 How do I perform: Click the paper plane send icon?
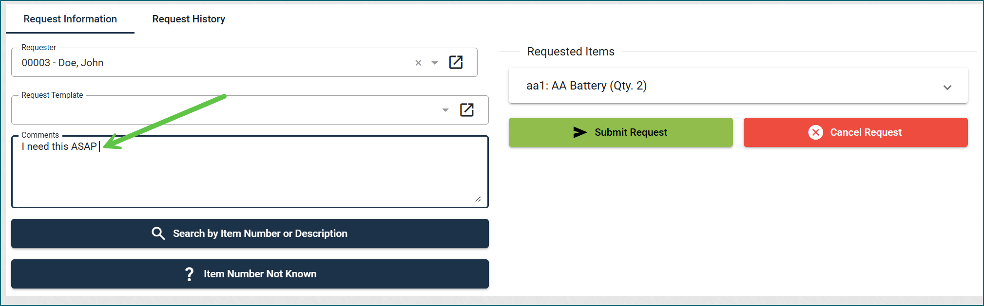[580, 132]
